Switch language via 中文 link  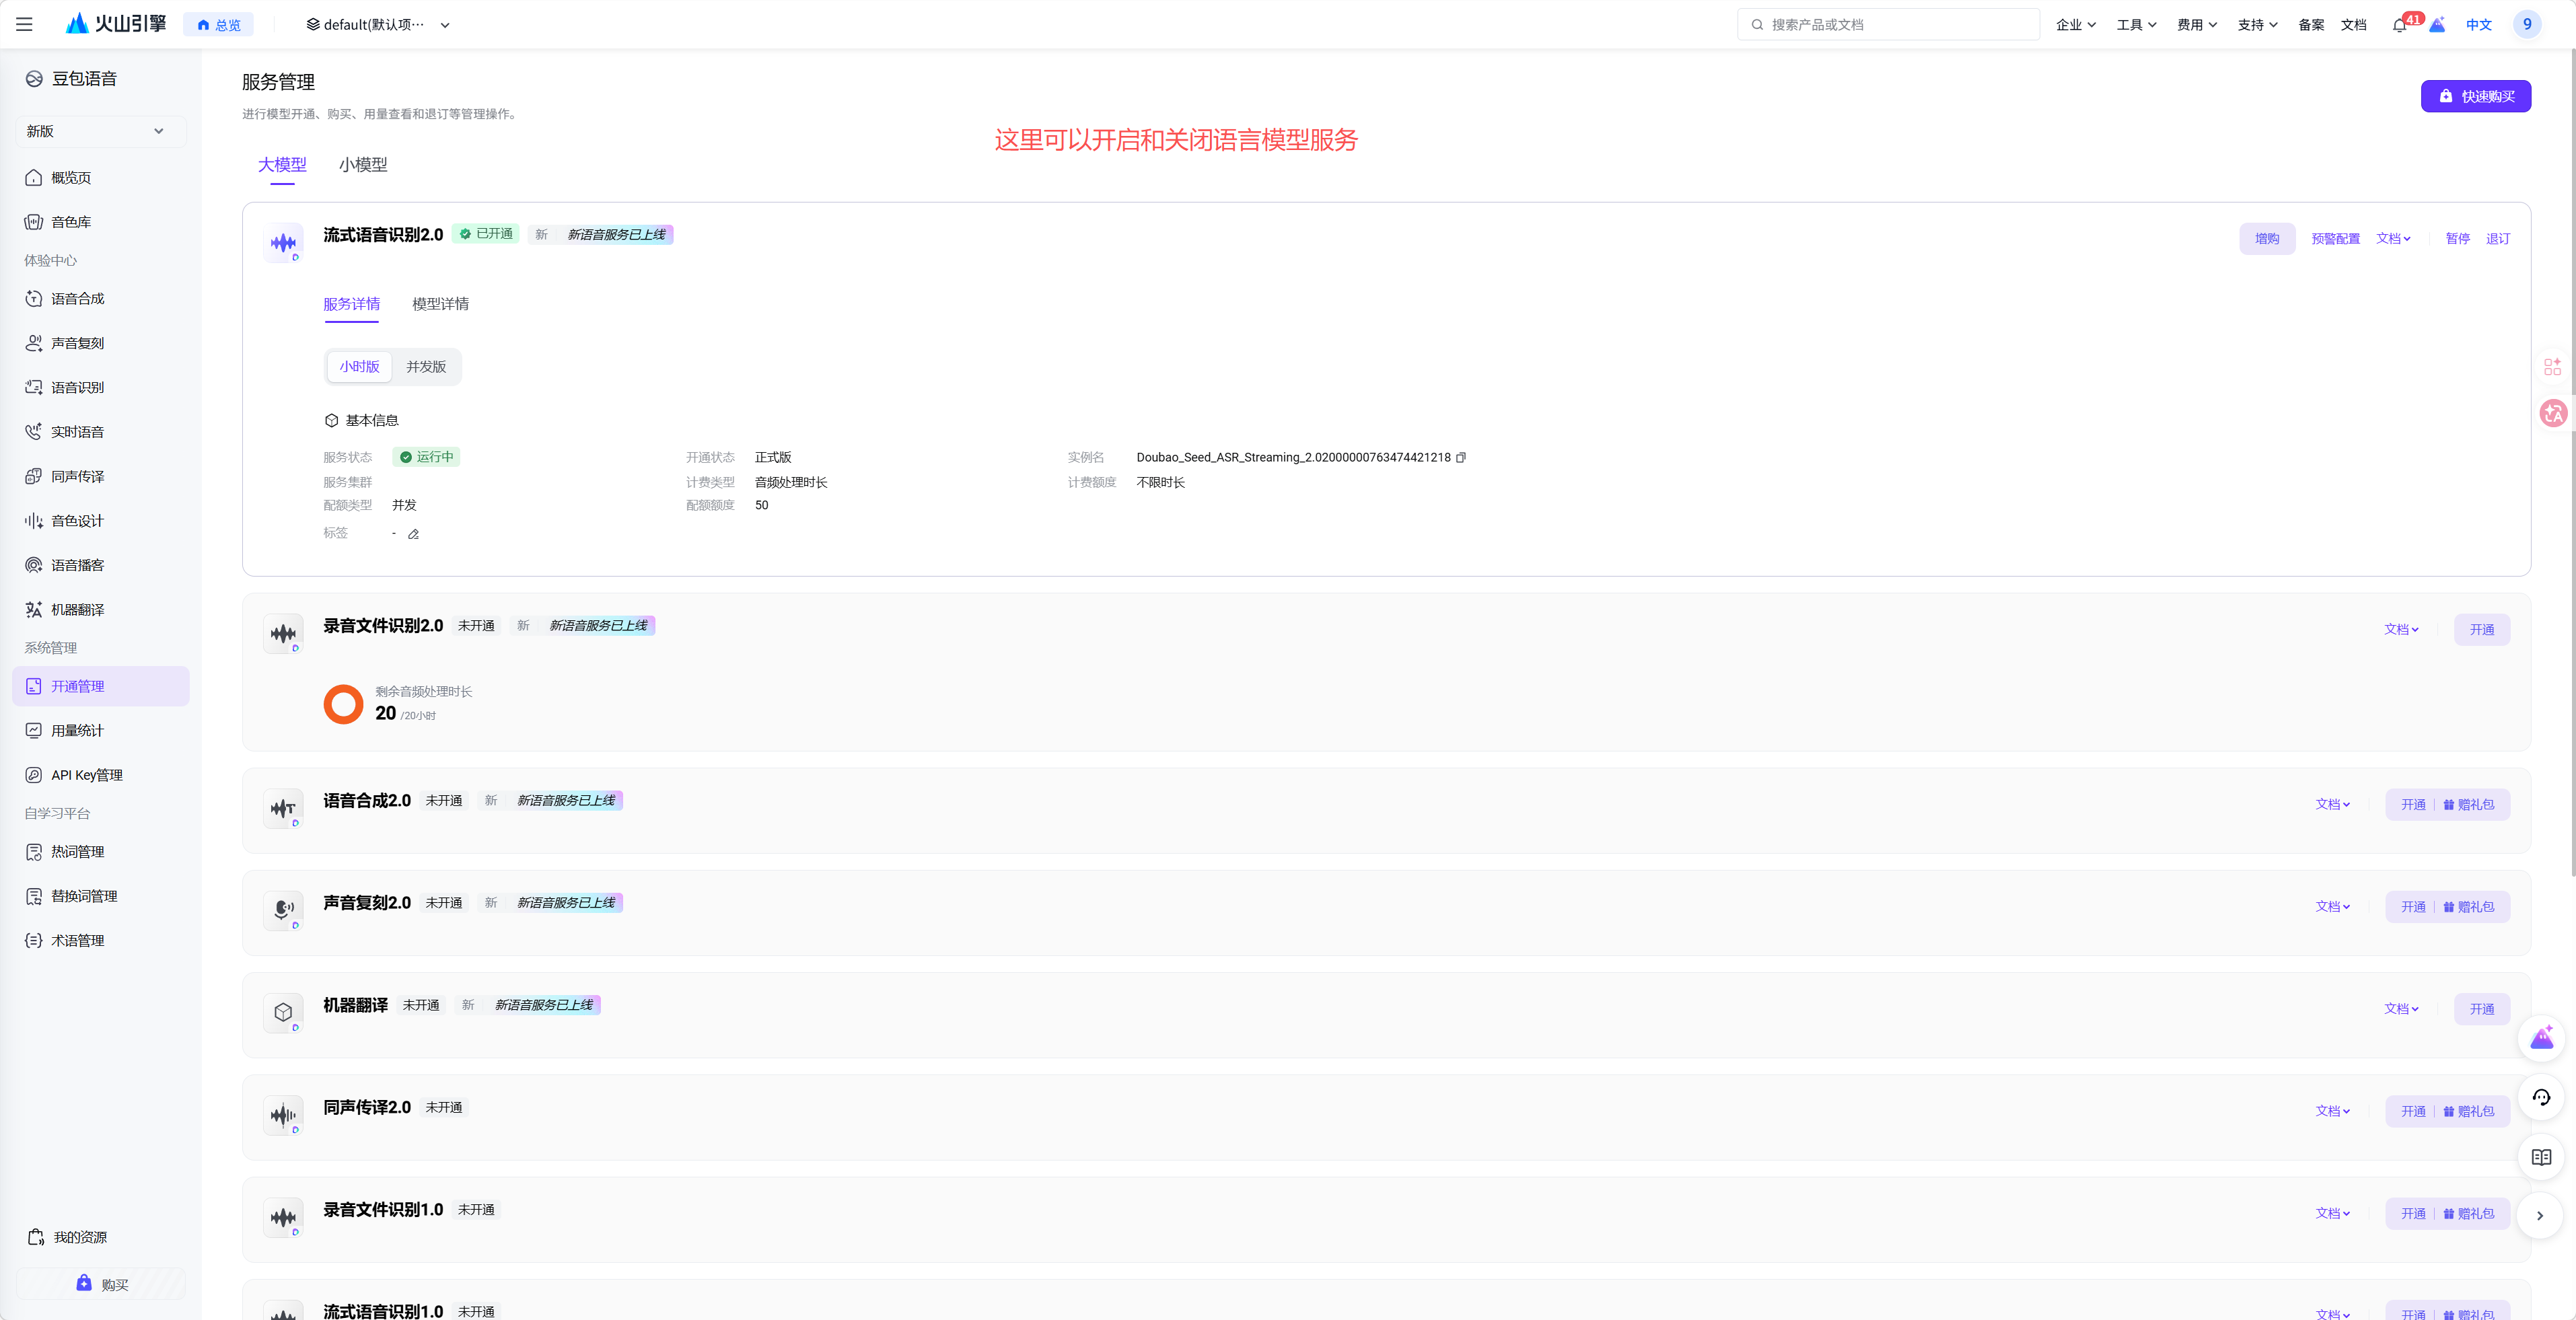[2478, 25]
